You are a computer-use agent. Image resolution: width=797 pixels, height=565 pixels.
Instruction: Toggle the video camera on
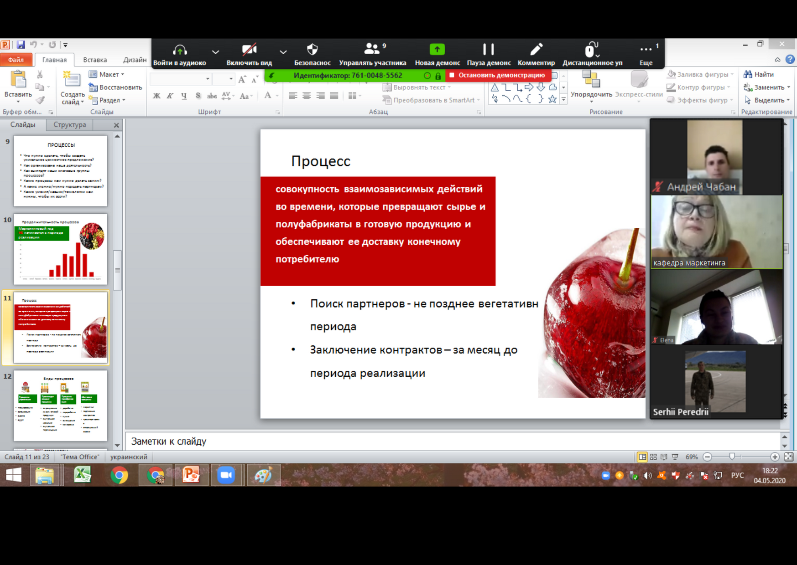[x=249, y=50]
